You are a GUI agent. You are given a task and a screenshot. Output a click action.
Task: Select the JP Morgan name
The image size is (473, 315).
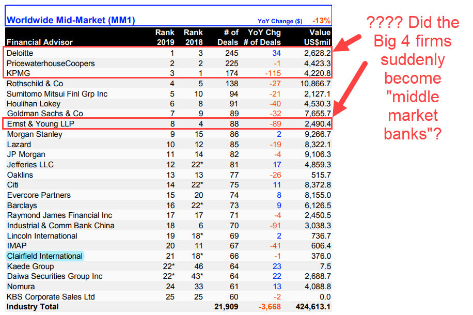pos(26,154)
